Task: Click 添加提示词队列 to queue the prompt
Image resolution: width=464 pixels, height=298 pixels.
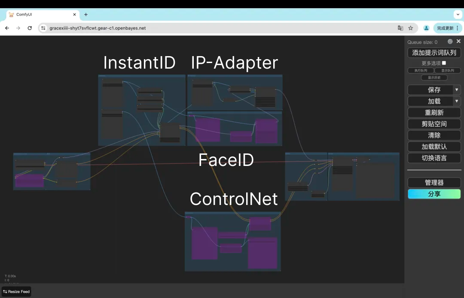Action: pyautogui.click(x=434, y=53)
